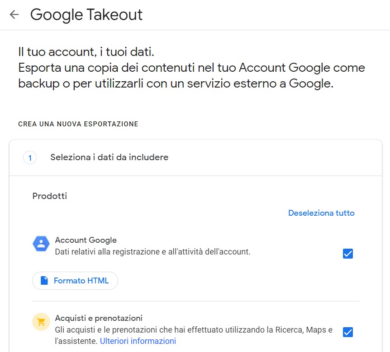Click the Prodotti section heading
The height and width of the screenshot is (352, 390).
(50, 196)
